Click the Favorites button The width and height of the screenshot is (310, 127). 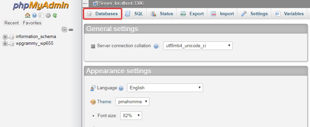(x=32, y=23)
